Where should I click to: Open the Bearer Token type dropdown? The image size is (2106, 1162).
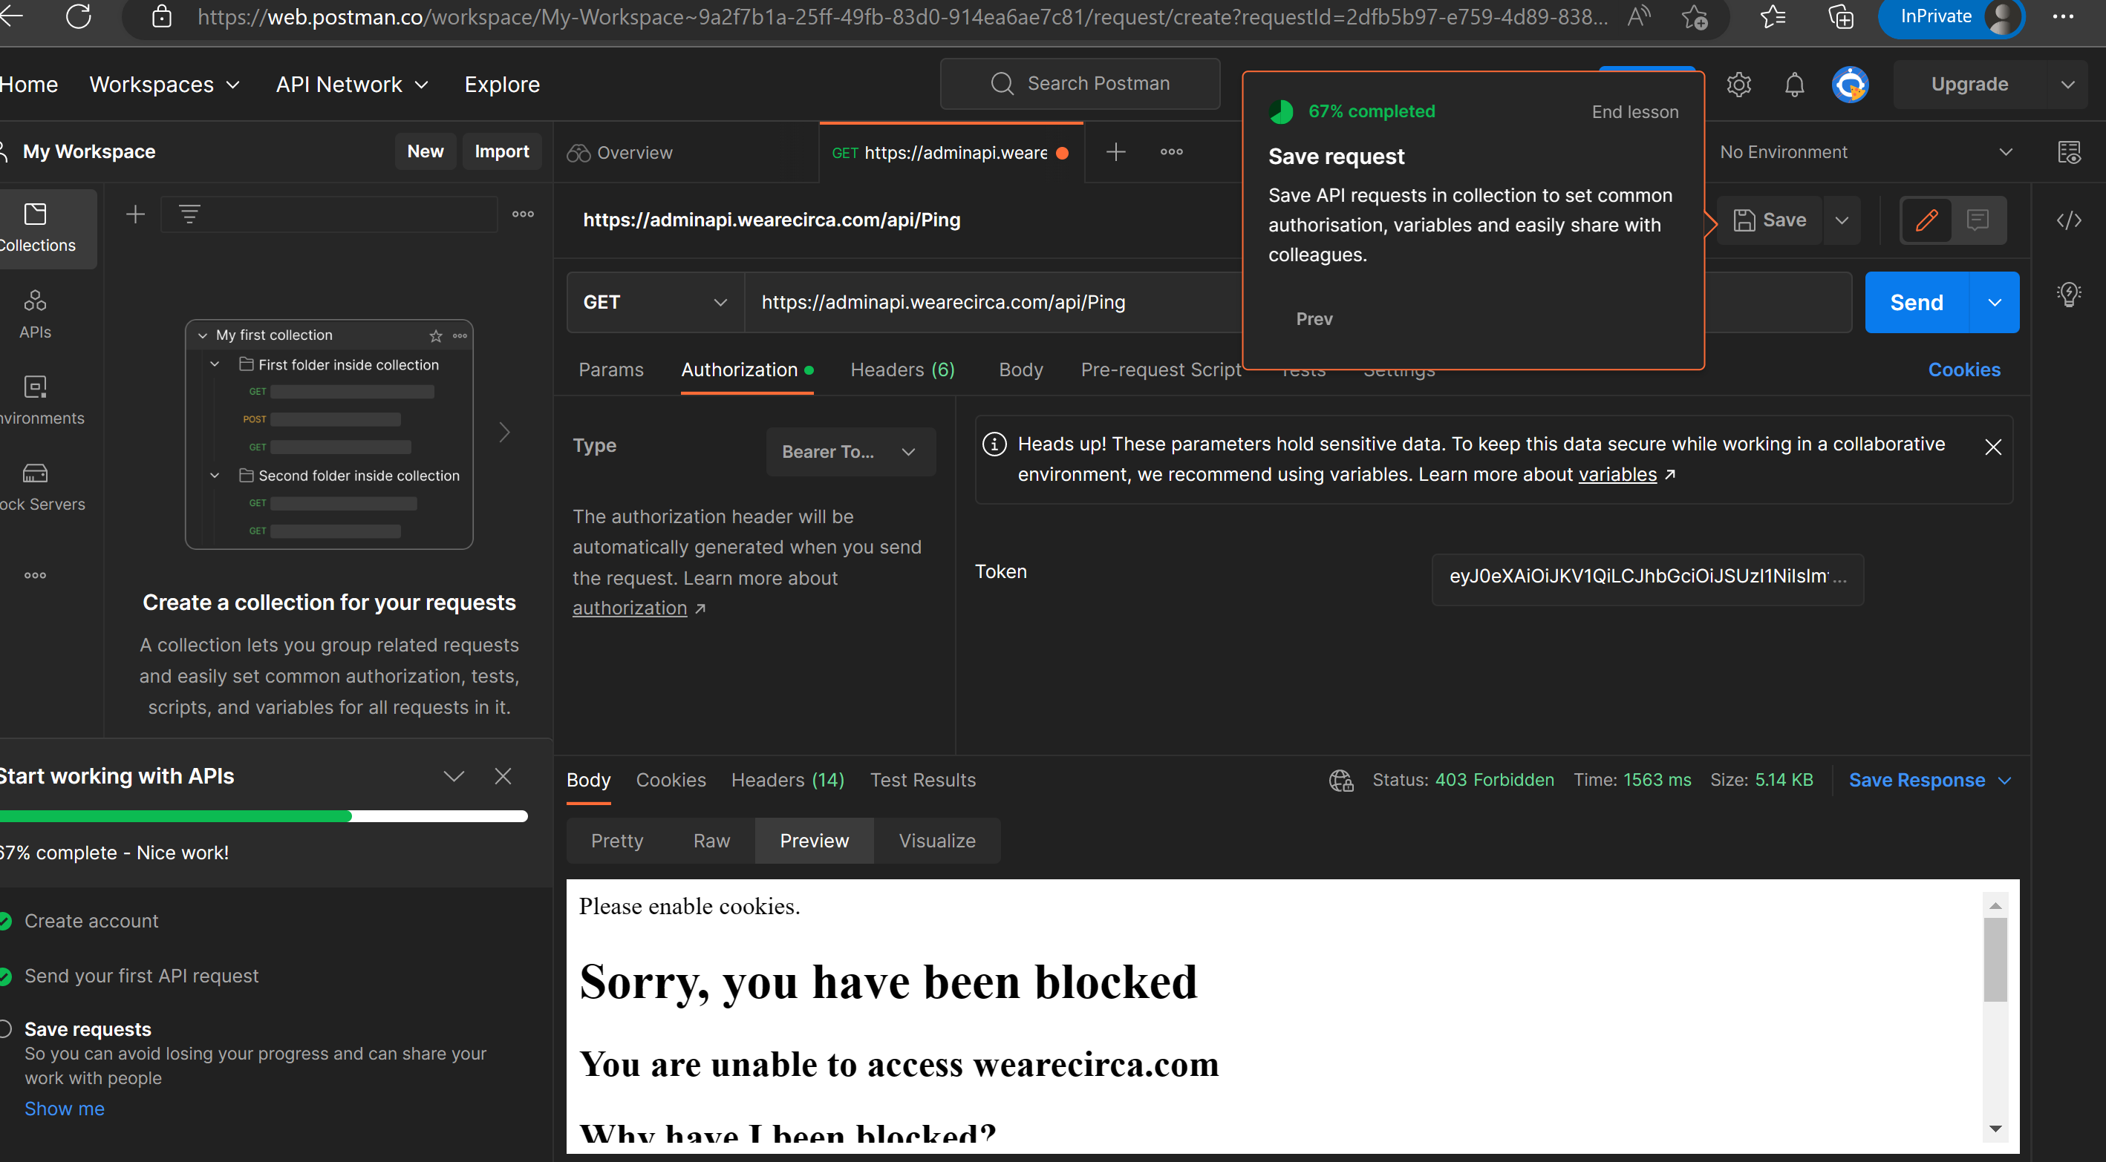tap(850, 452)
